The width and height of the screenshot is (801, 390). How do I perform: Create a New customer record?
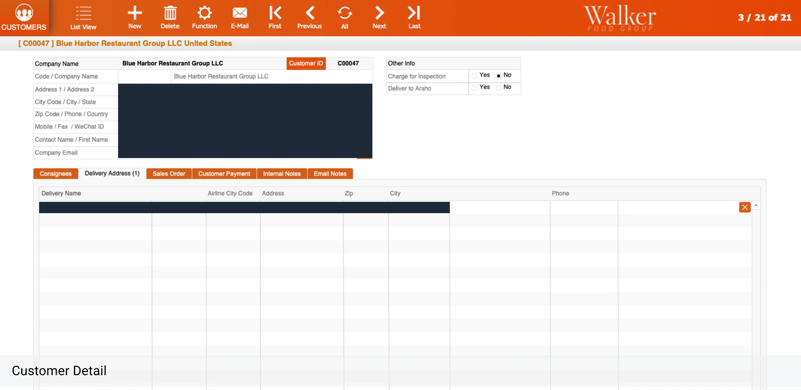click(135, 18)
